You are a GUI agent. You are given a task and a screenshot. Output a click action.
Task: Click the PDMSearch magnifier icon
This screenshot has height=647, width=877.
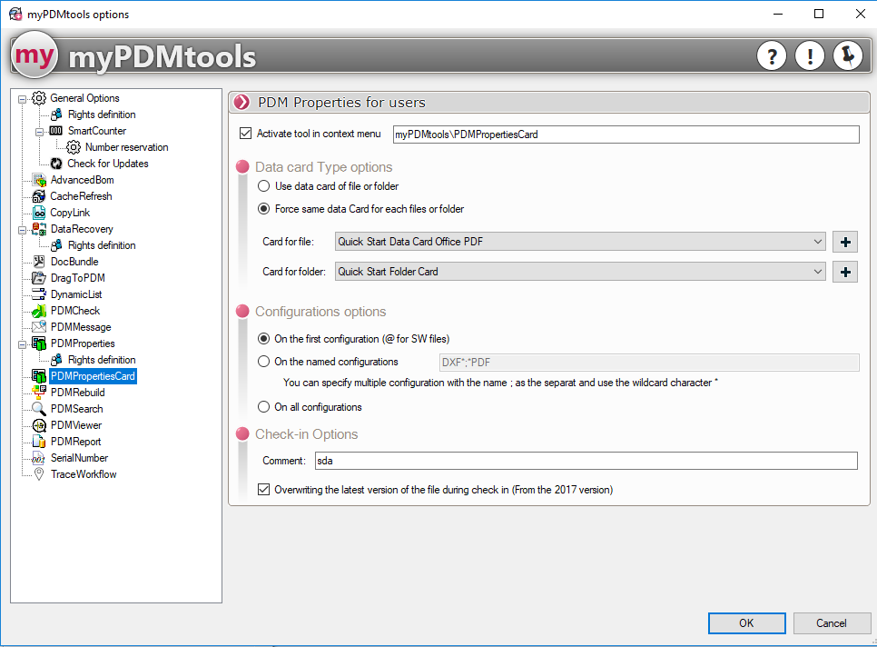39,409
